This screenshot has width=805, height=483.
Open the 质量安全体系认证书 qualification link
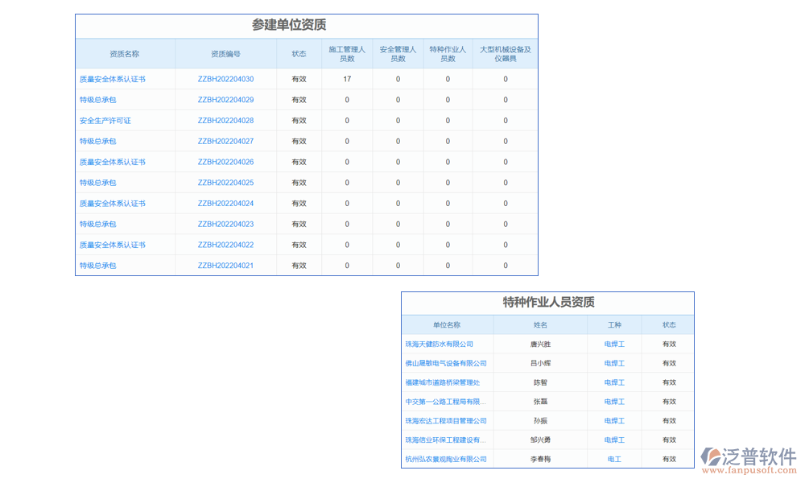tap(112, 79)
